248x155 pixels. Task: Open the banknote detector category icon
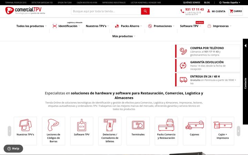click(x=110, y=125)
